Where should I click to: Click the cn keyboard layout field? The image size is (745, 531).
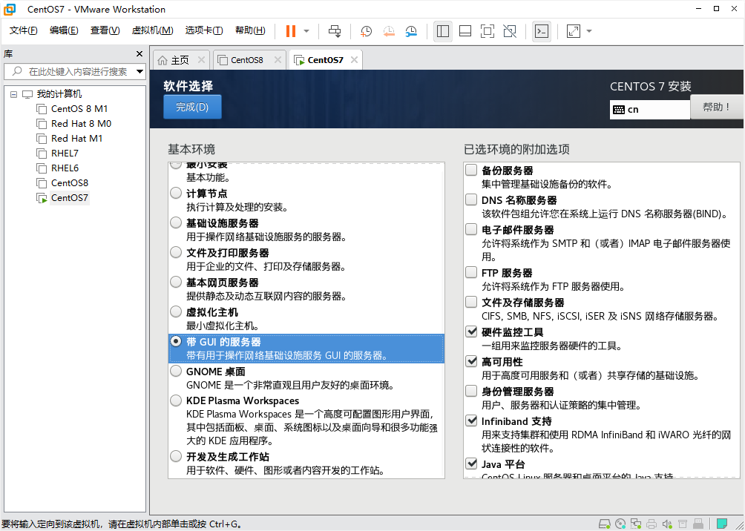pyautogui.click(x=649, y=110)
